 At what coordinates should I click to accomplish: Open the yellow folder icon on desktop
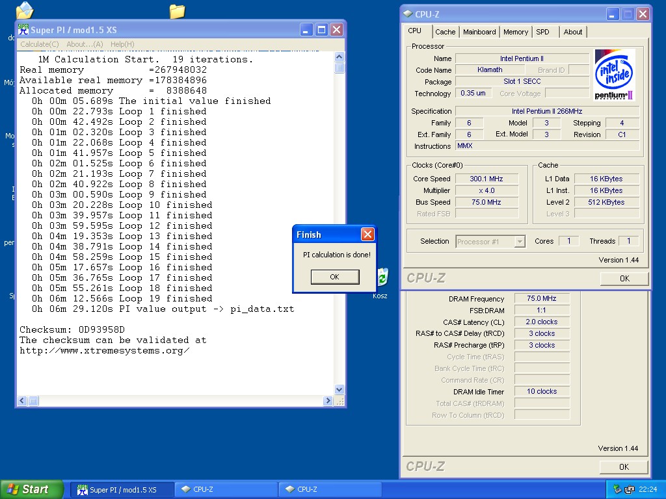point(177,11)
